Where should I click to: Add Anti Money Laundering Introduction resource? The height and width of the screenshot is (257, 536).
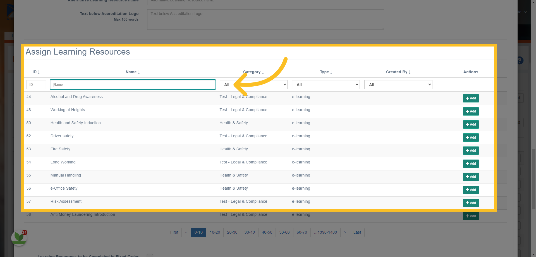point(471,216)
